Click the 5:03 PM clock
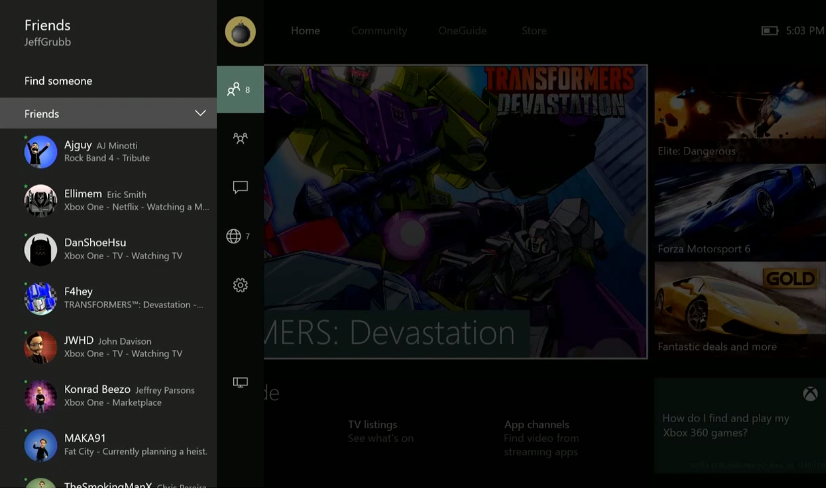 [805, 31]
